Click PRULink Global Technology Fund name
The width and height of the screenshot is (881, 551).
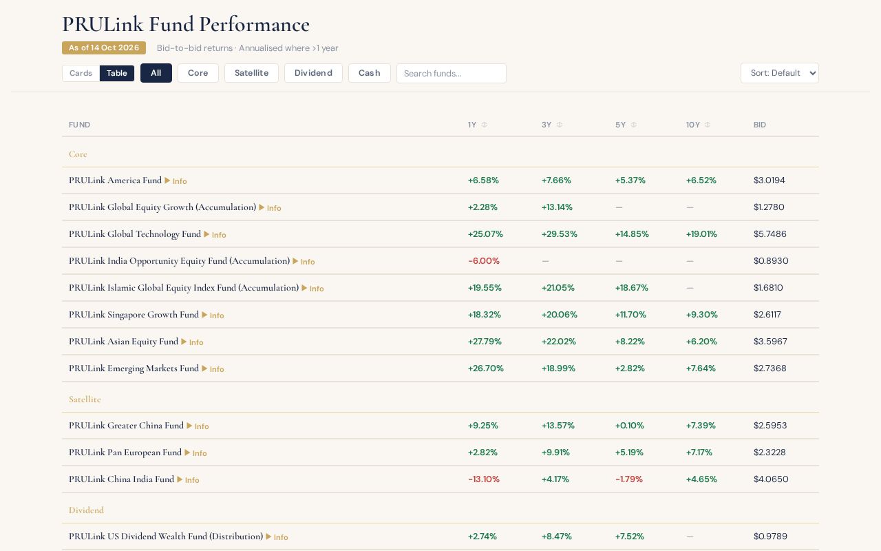[x=135, y=234]
